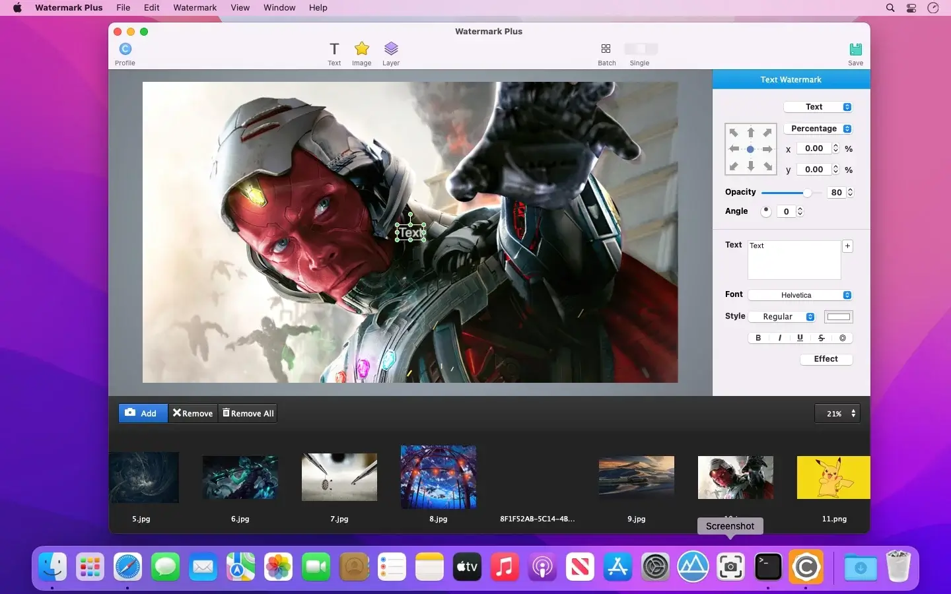Toggle bold text style
The image size is (951, 594).
758,338
